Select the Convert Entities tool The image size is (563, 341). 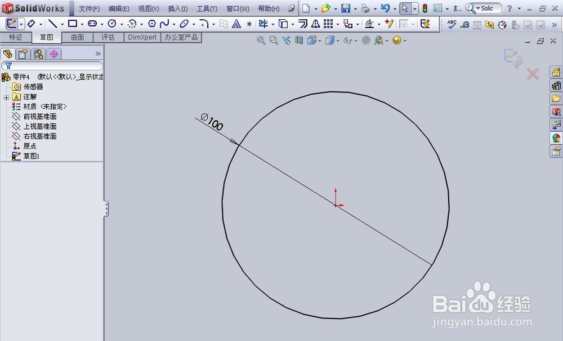click(283, 24)
